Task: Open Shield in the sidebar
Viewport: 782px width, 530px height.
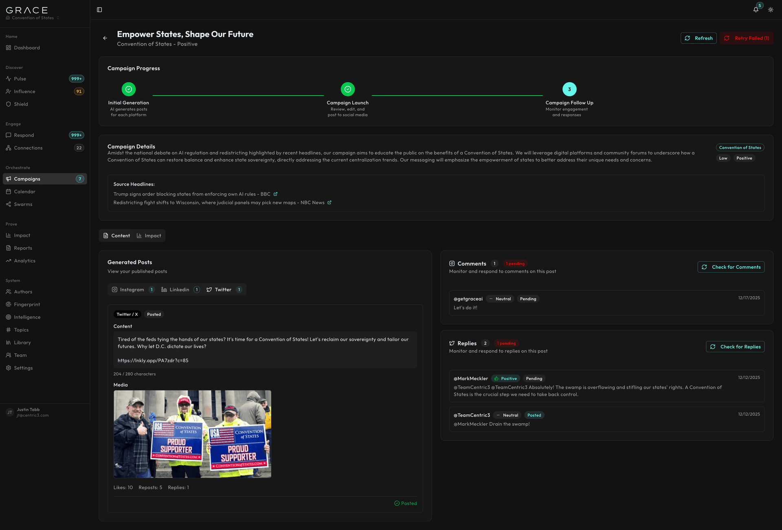Action: pyautogui.click(x=21, y=104)
